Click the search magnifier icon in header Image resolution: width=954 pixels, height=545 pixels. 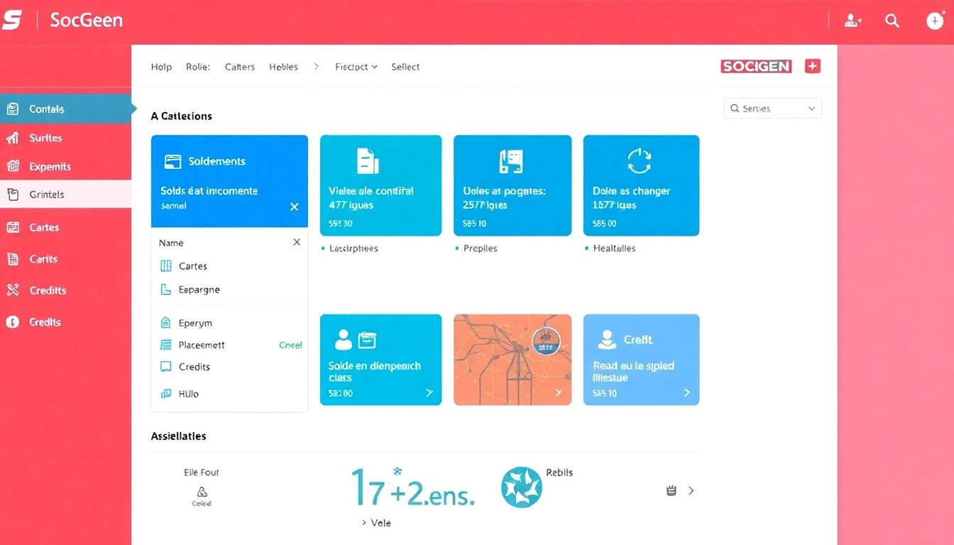pos(892,21)
